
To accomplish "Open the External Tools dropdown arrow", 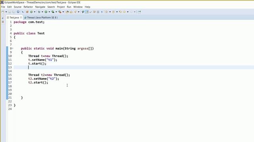I will 63,12.
